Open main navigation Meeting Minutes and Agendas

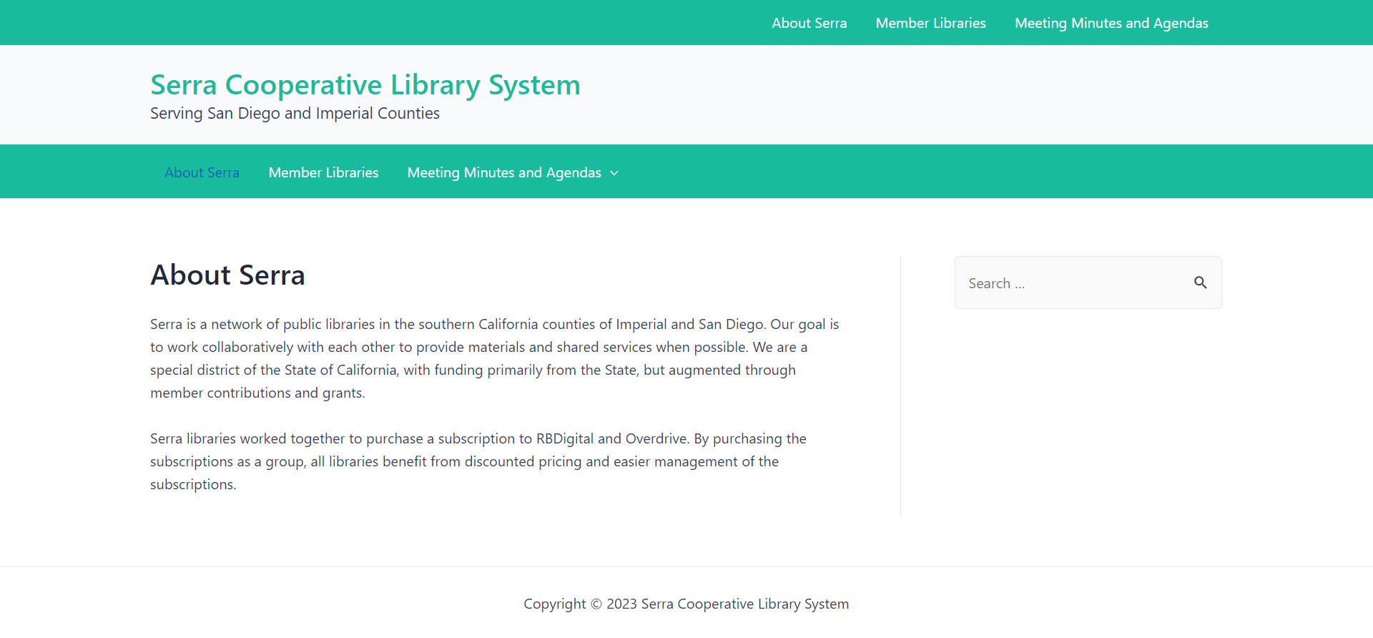coord(503,172)
